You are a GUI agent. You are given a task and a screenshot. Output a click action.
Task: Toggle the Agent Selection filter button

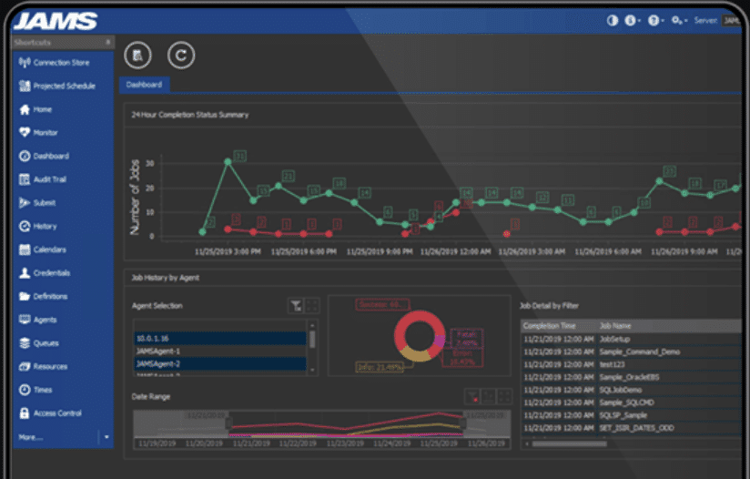pos(295,306)
